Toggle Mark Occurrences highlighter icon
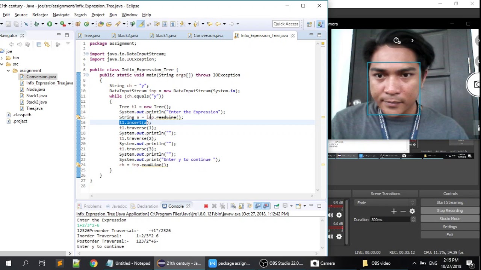 tap(141, 24)
